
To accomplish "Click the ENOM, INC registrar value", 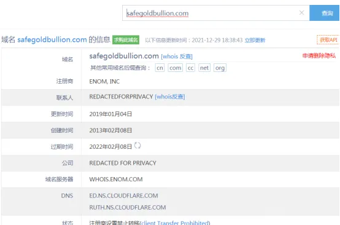I will pos(104,81).
